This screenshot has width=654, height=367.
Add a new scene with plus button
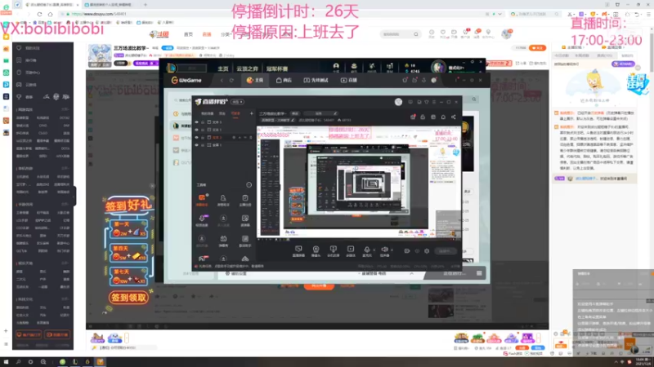(252, 113)
